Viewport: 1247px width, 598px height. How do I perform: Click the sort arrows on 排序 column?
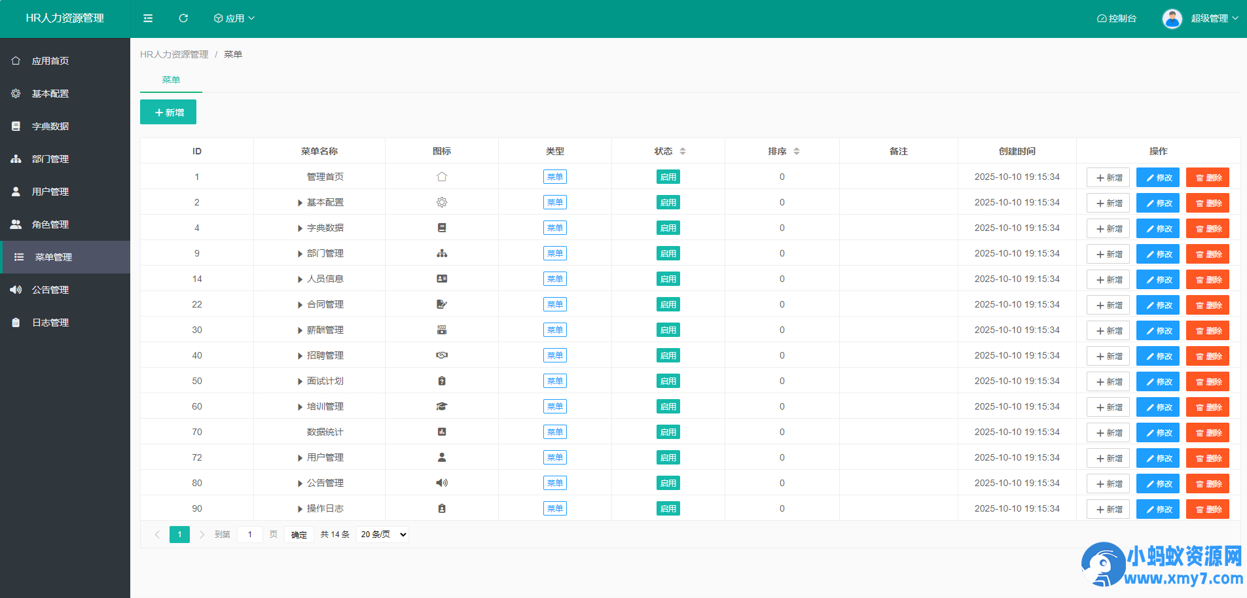point(797,151)
